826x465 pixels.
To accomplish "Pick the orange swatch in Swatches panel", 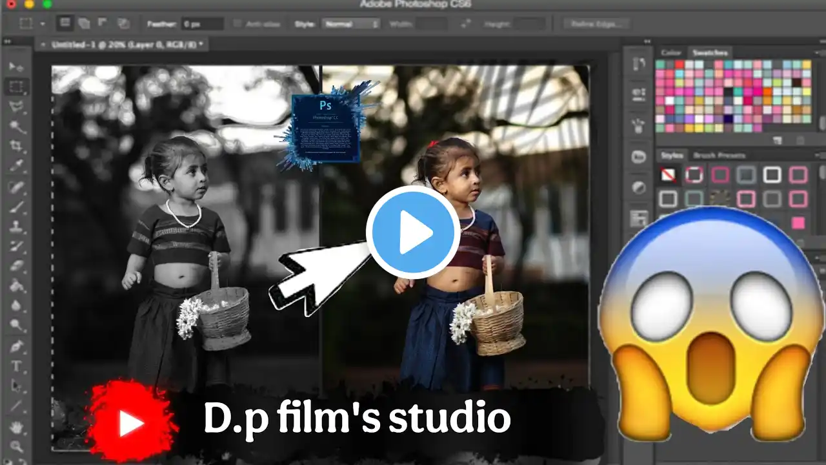I will point(767,92).
